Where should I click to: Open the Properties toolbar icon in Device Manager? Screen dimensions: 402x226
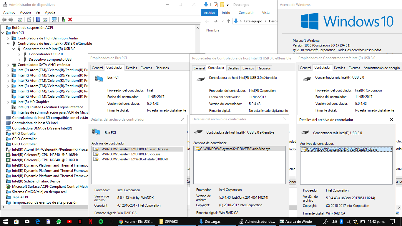point(29,19)
